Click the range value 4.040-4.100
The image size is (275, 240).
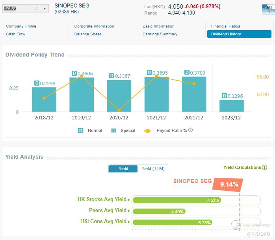(x=181, y=13)
